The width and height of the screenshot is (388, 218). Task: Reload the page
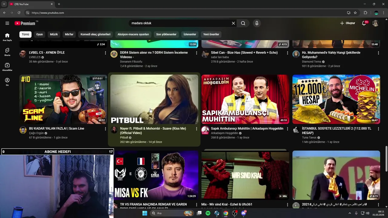point(19,13)
